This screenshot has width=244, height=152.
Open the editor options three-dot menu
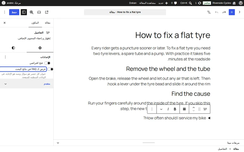(x=5, y=12)
